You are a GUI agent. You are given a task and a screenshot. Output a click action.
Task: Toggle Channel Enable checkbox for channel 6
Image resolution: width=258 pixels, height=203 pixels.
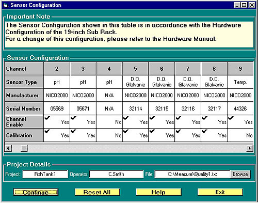[152, 118]
